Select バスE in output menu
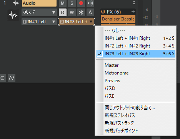 135,96
